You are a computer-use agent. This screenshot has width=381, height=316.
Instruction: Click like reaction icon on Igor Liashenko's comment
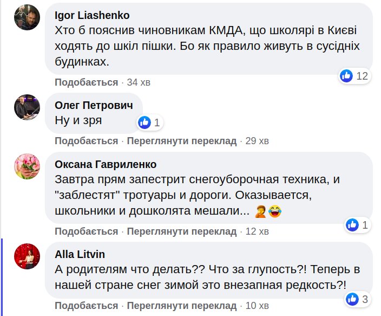(347, 76)
